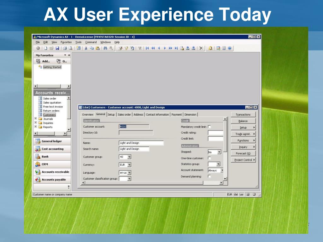Open the Currency lookup
Screen dimensions: 323x242
[129, 165]
